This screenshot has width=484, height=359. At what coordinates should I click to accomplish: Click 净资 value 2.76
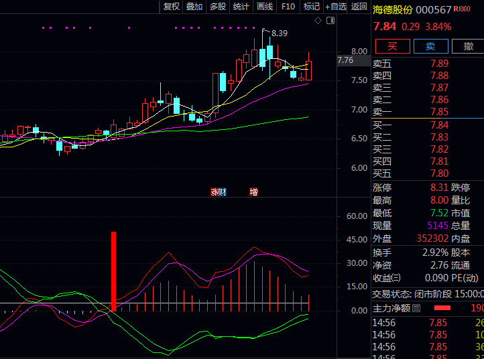coord(439,265)
